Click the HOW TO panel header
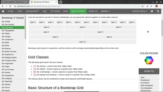 coord(149,71)
